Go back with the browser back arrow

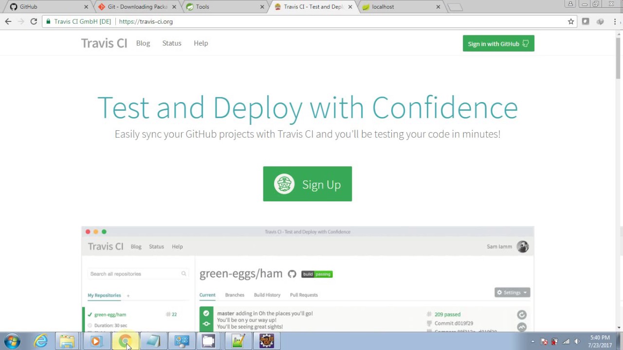click(x=8, y=21)
